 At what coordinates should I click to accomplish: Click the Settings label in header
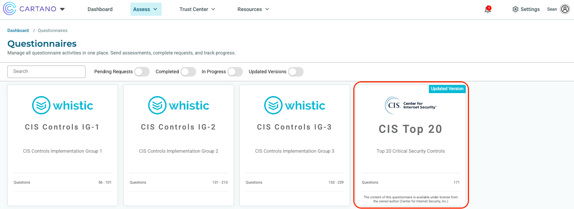click(x=530, y=9)
